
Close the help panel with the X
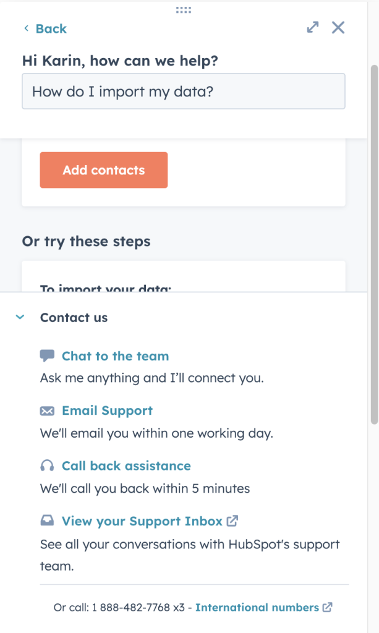pyautogui.click(x=338, y=27)
